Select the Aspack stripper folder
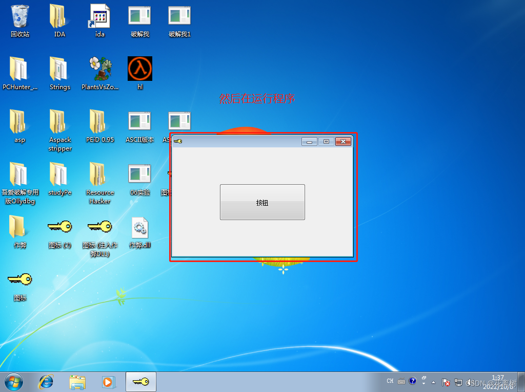Viewport: 525px width, 392px height. pos(59,130)
